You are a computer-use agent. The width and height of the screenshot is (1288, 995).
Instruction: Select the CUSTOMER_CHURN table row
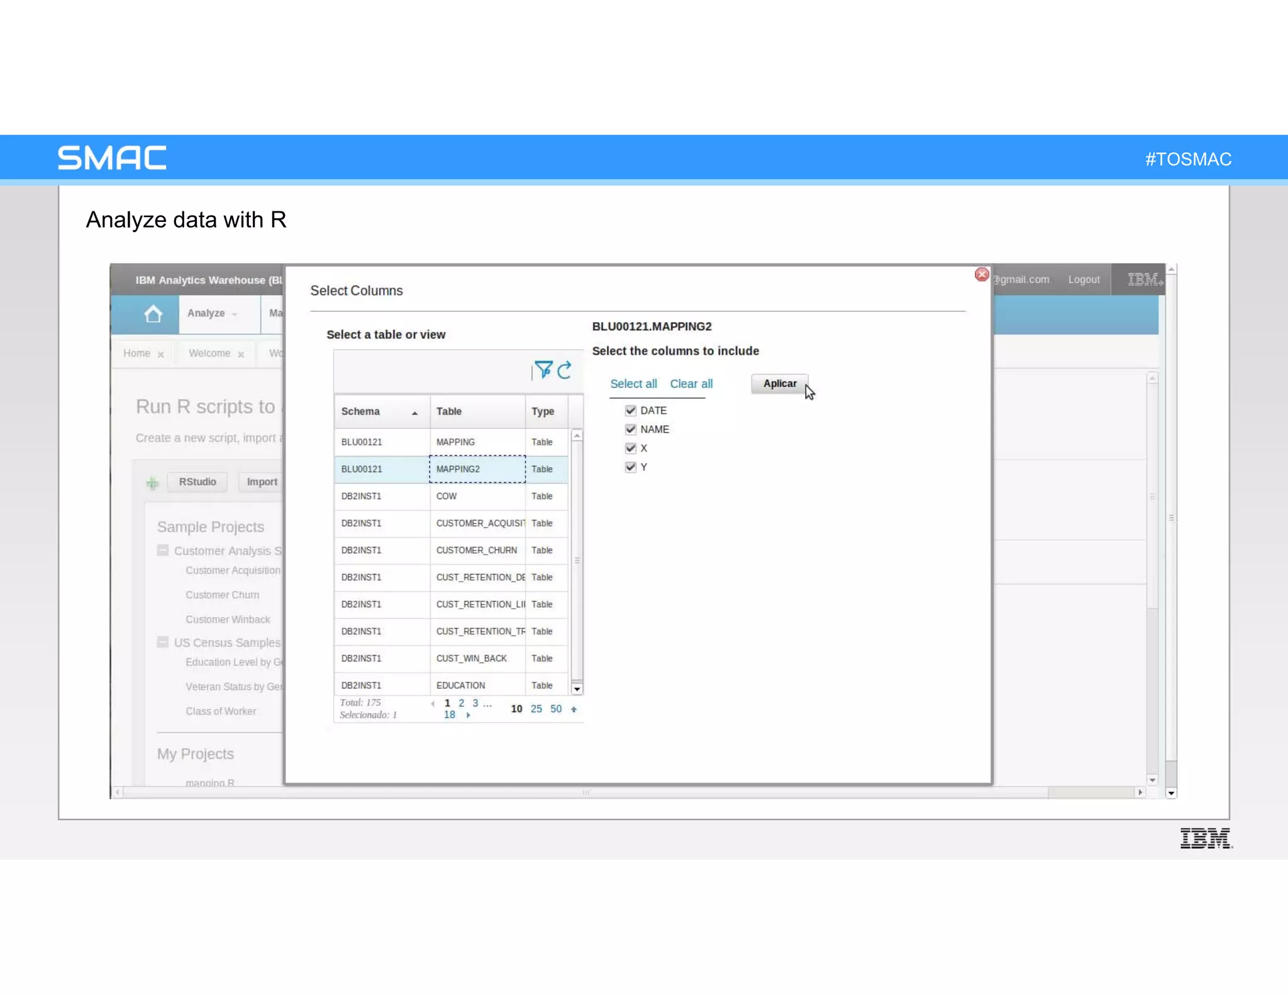tap(451, 550)
